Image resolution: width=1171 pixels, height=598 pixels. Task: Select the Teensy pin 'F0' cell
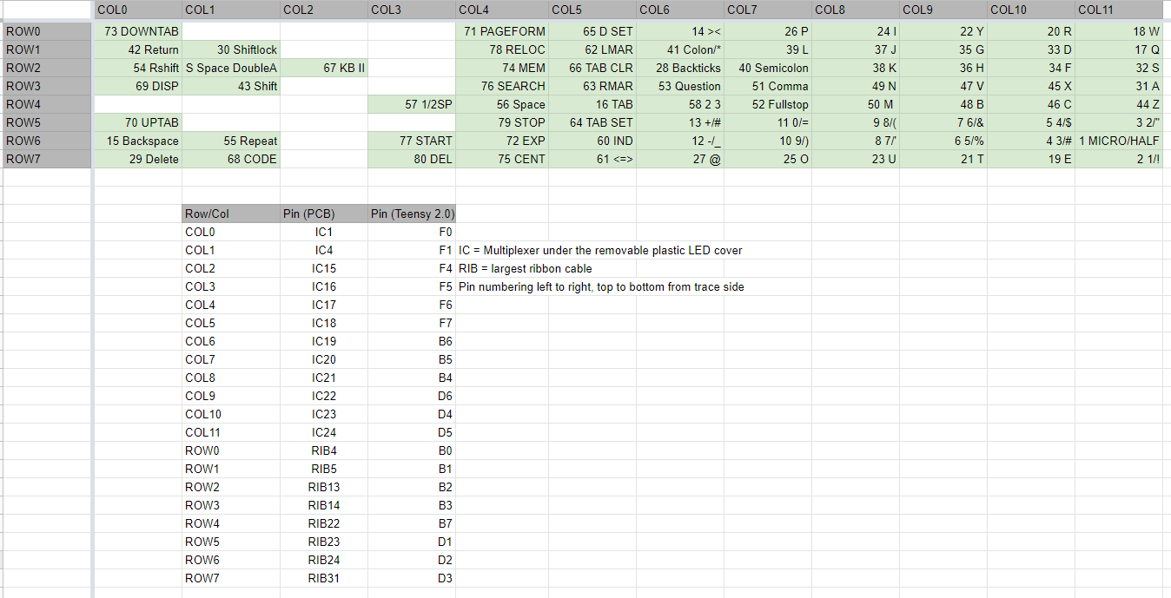pos(412,232)
